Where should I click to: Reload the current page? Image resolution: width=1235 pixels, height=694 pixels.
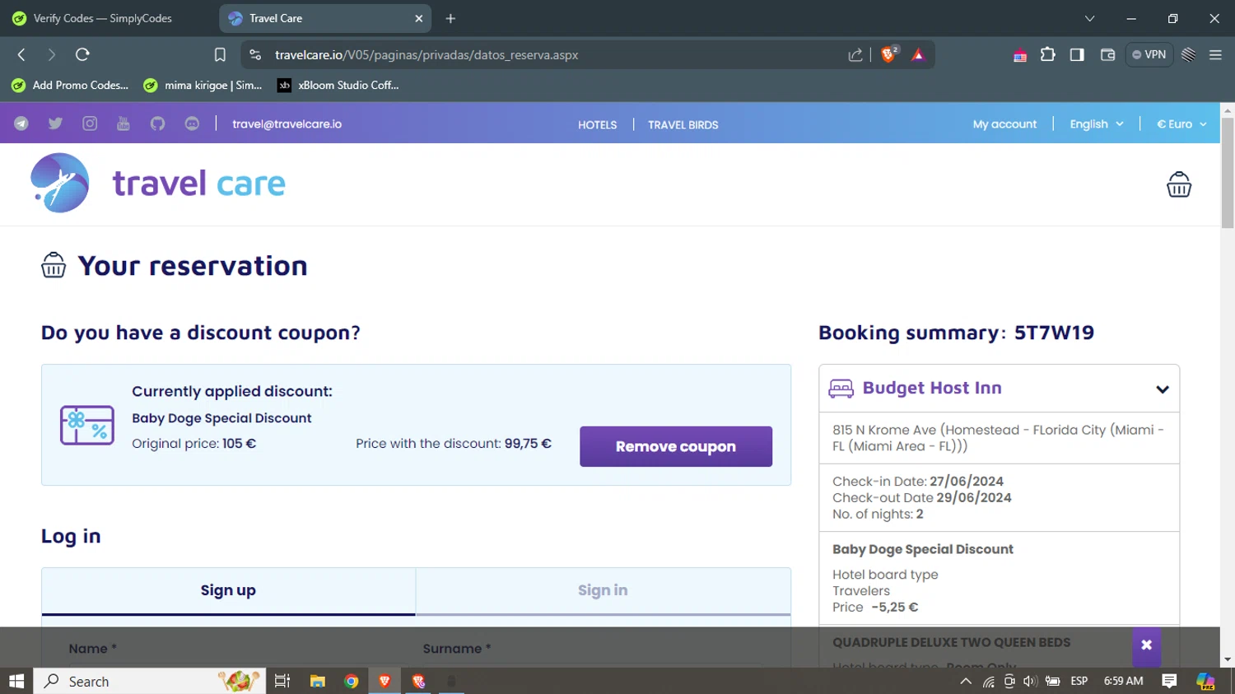point(82,54)
